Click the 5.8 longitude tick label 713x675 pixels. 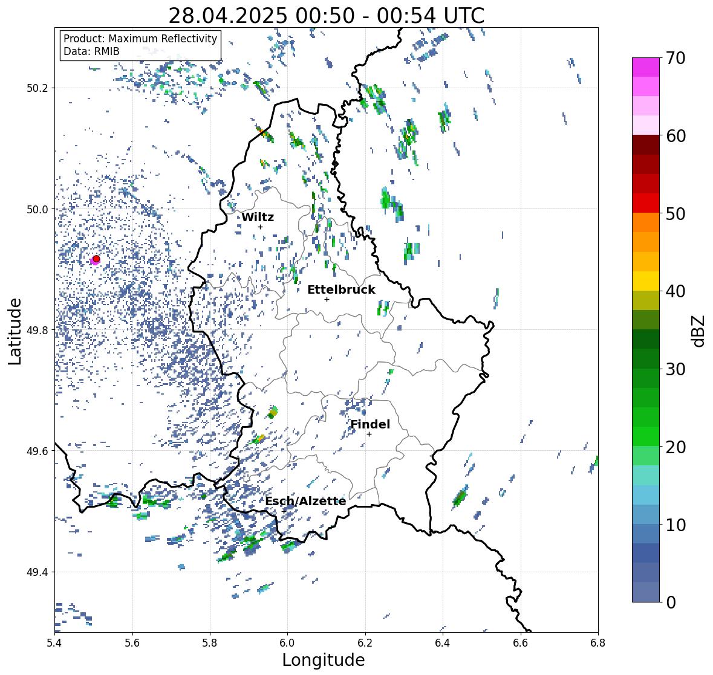210,642
